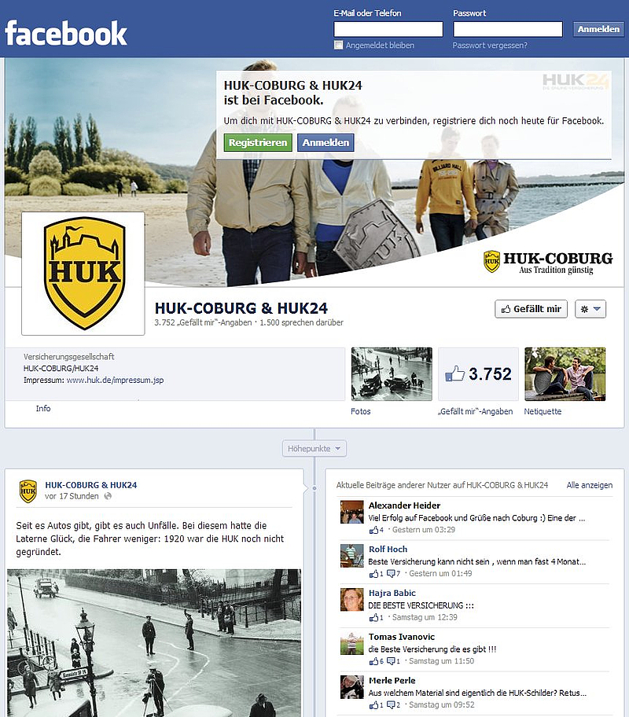629x717 pixels.
Task: Click the Netiquette label
Action: (543, 411)
